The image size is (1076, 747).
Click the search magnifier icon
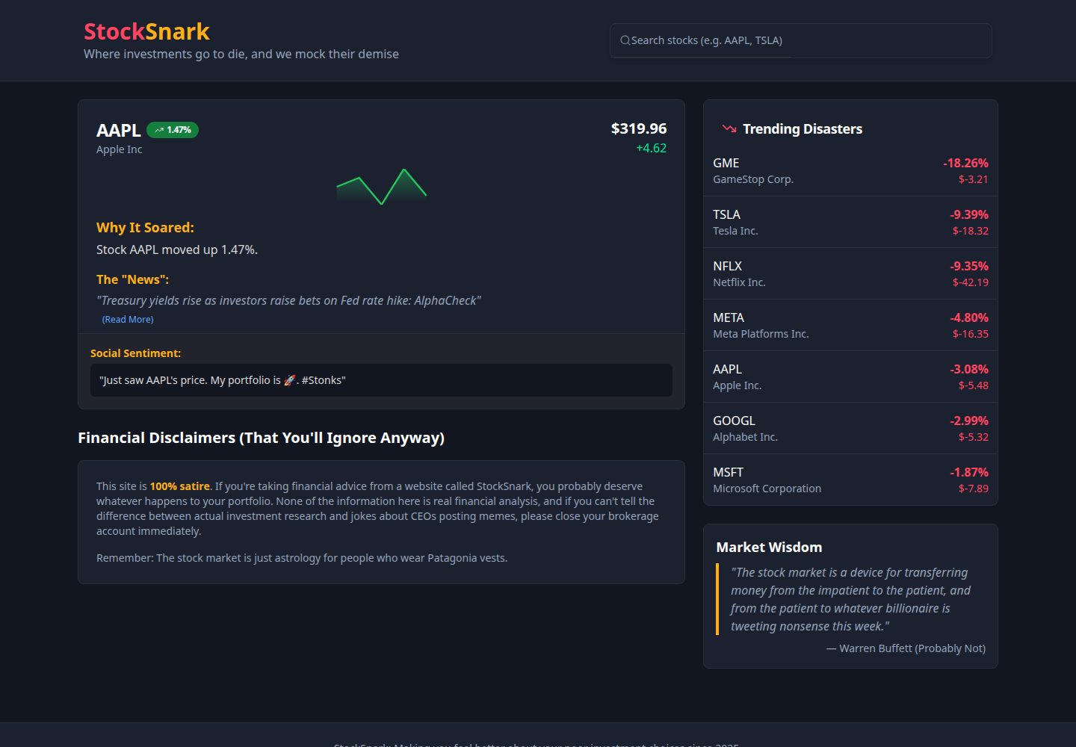(x=625, y=40)
